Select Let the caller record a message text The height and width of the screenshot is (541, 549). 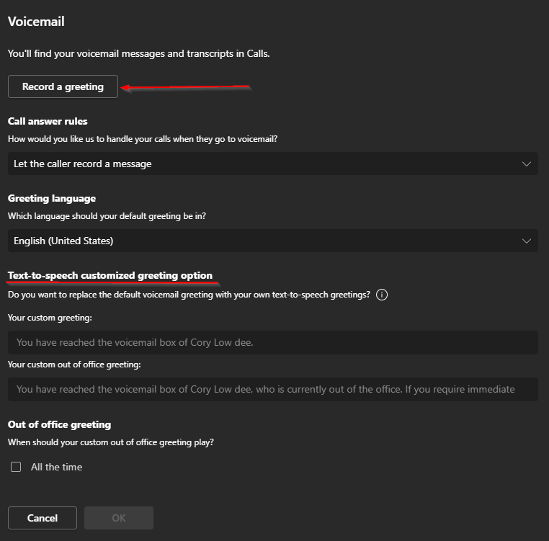point(83,164)
